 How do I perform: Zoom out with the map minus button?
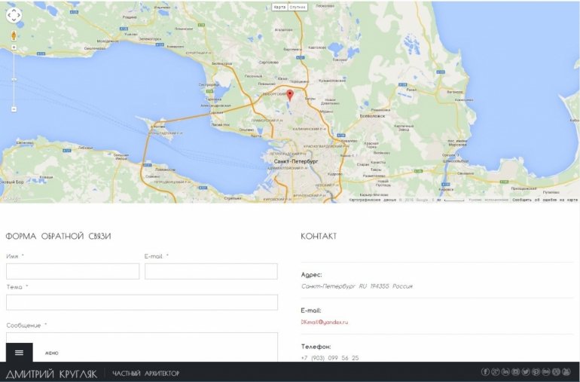click(x=14, y=109)
